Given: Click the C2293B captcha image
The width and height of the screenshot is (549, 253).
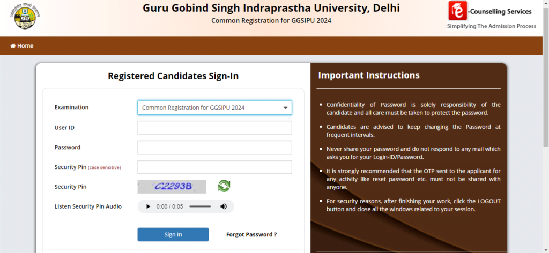Looking at the screenshot, I should point(172,187).
